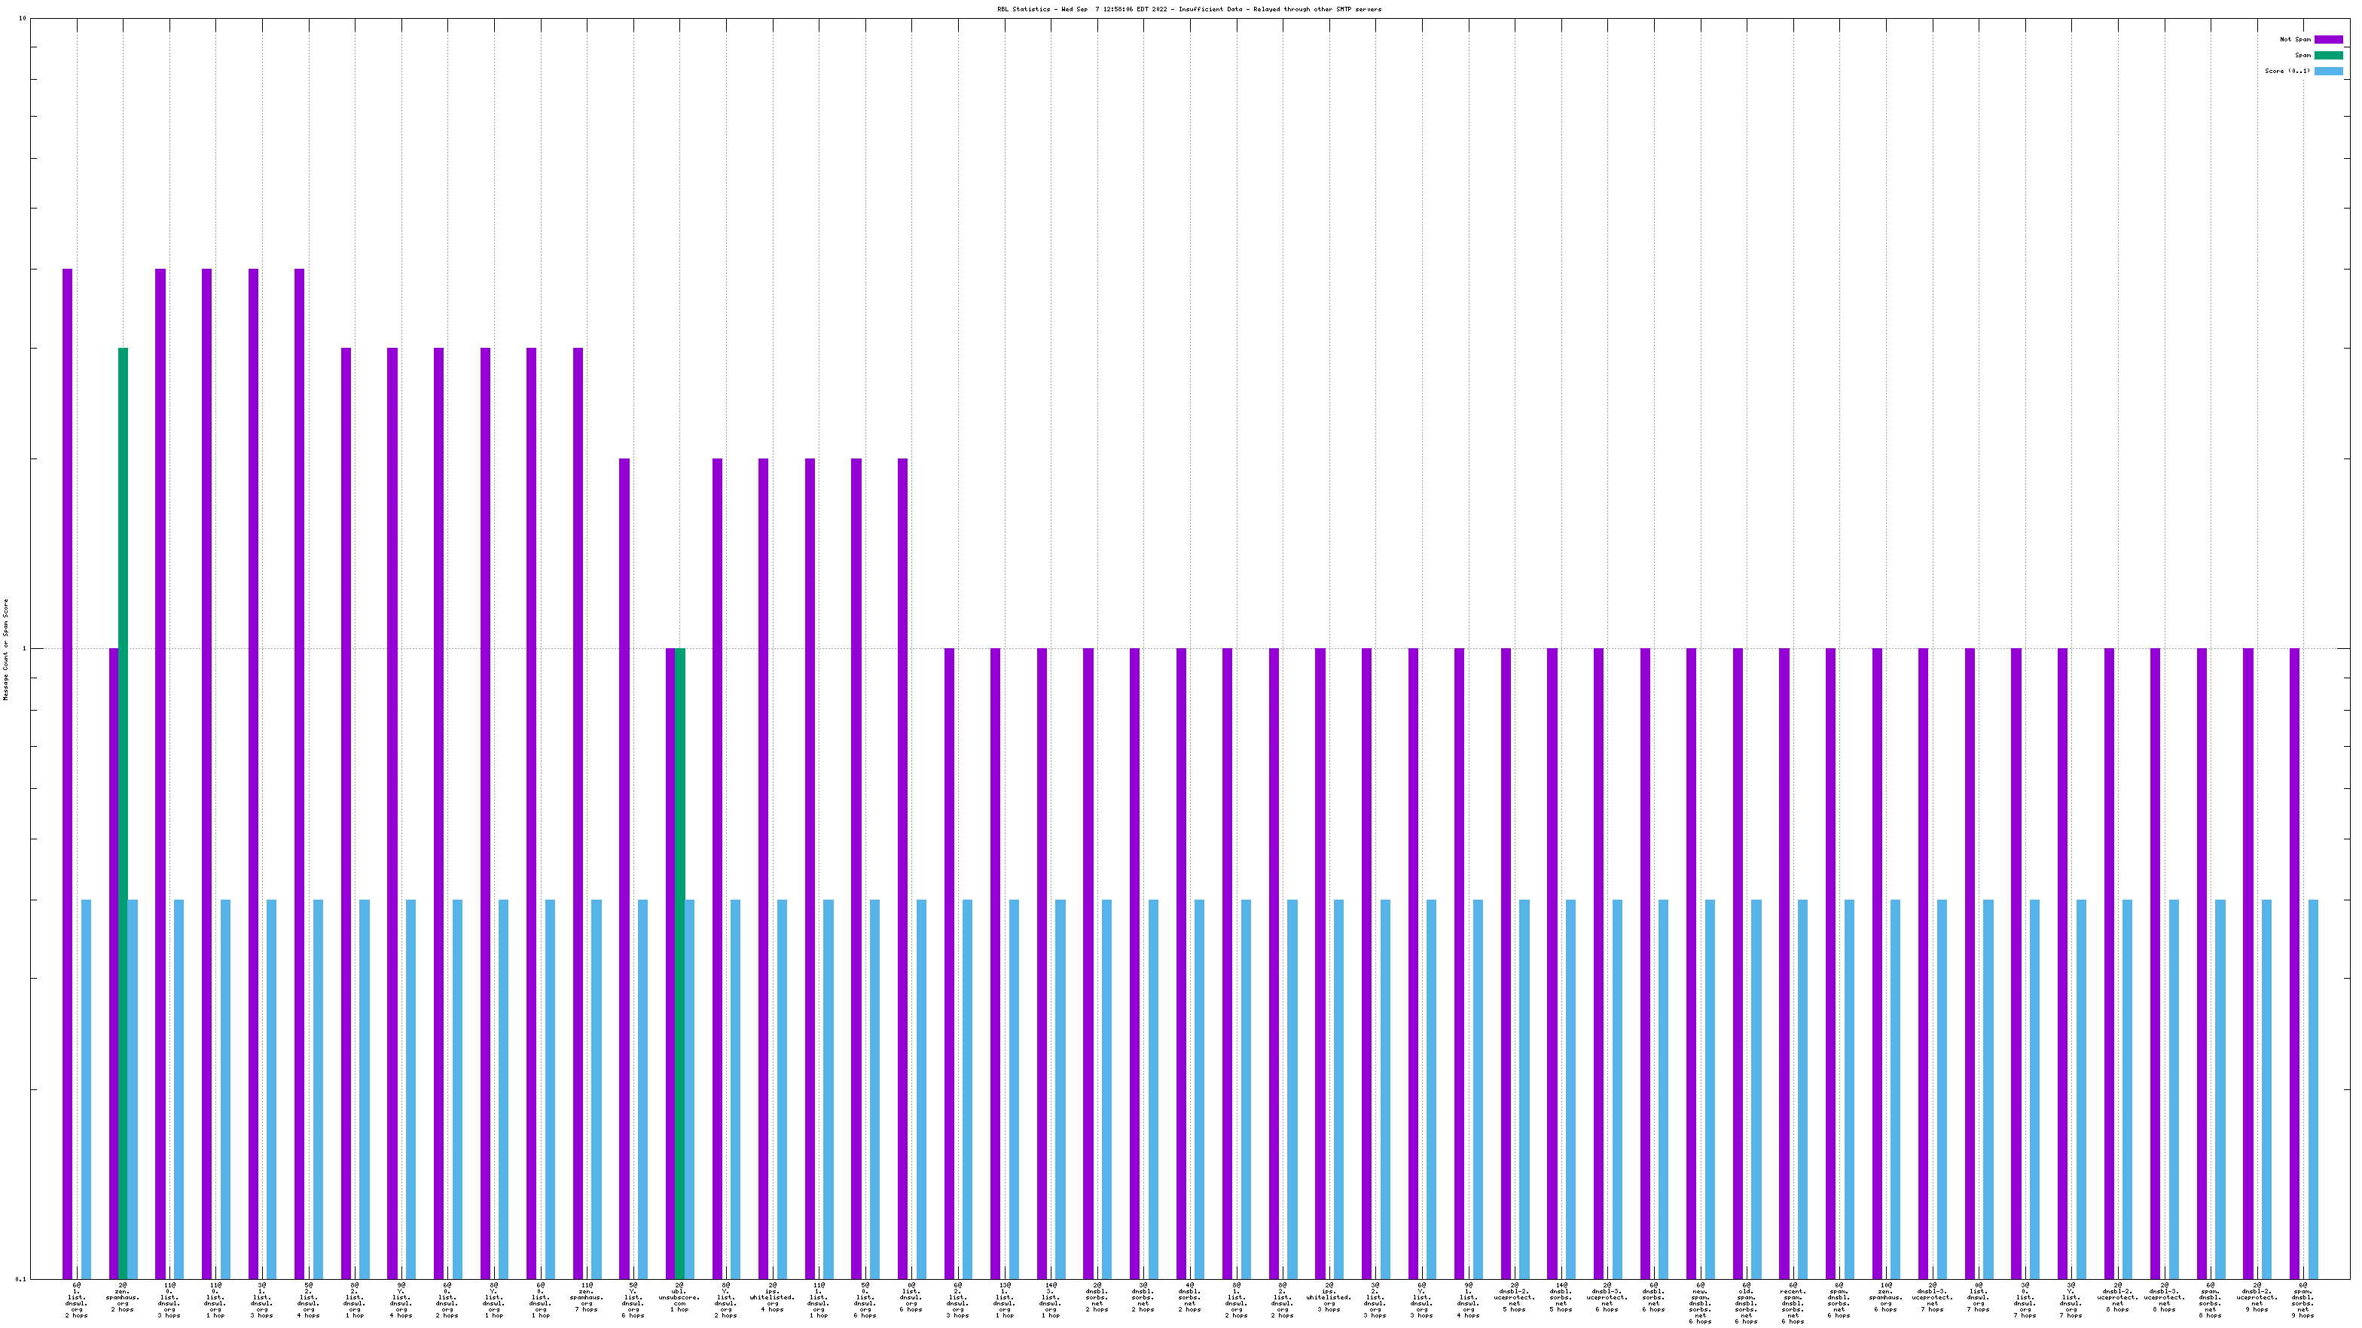This screenshot has width=2362, height=1328.
Task: Click the Y-axis tick label '0.1'
Action: point(21,1278)
